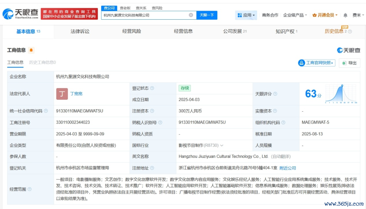Screen dimensions: 366x209
Task: Open the 费米 user account dropdown
Action: click(x=358, y=15)
